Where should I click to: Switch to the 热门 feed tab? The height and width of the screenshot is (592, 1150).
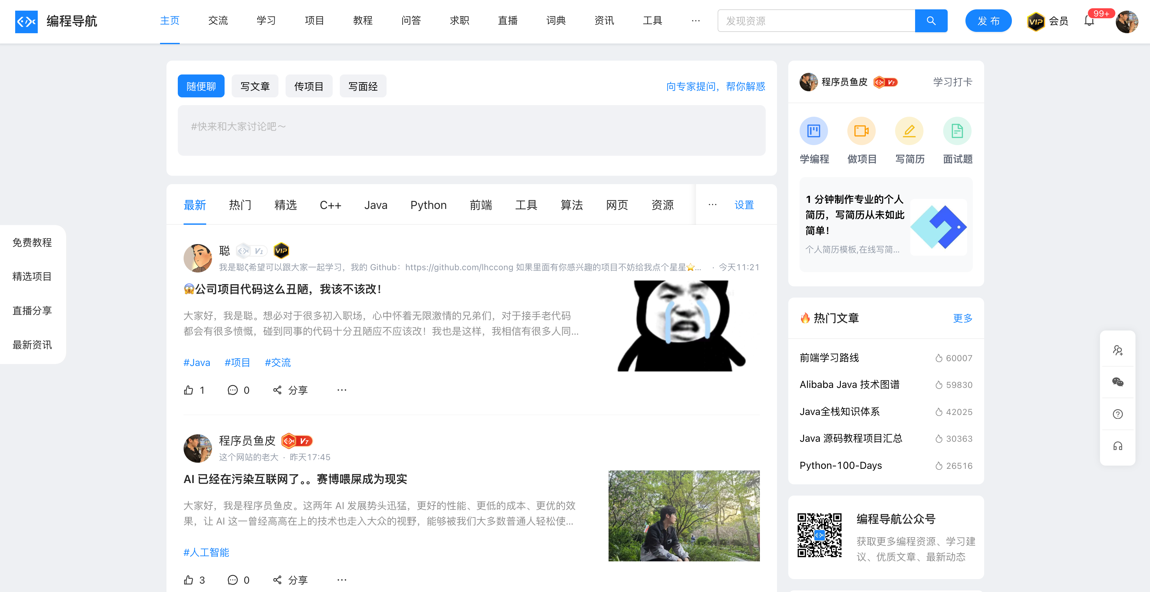[240, 205]
